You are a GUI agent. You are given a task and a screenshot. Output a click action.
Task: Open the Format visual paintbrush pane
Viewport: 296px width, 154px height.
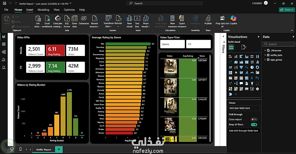[244, 47]
